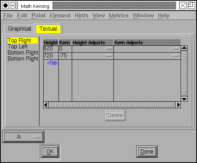Add a row via the <New> entry

pyautogui.click(x=52, y=63)
